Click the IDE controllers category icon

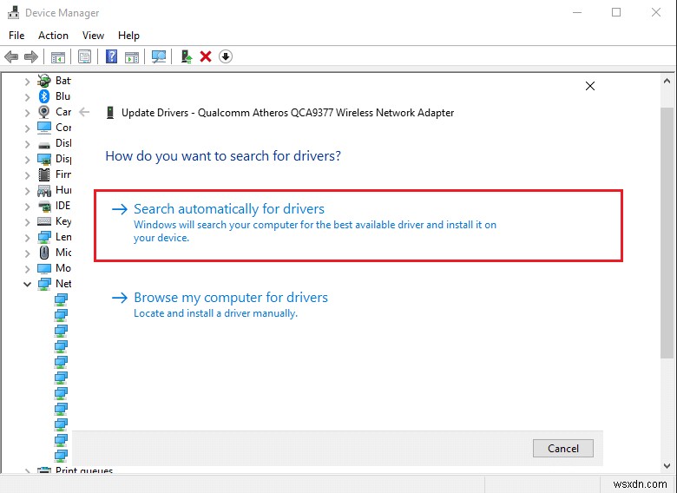(43, 206)
